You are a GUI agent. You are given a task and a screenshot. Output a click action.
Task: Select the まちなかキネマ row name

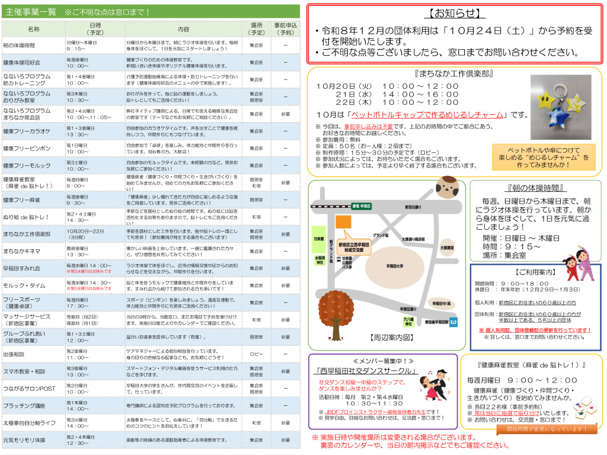22,251
